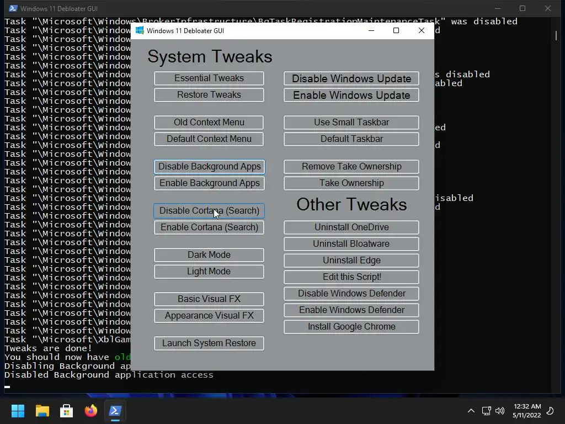The image size is (565, 424).
Task: Click Launch System Restore
Action: pos(209,343)
